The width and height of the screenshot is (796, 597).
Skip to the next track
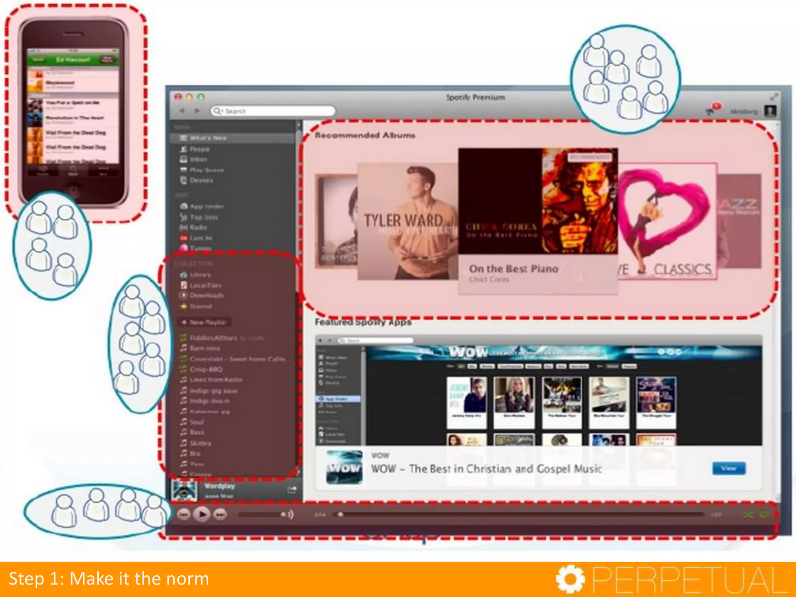[x=220, y=515]
